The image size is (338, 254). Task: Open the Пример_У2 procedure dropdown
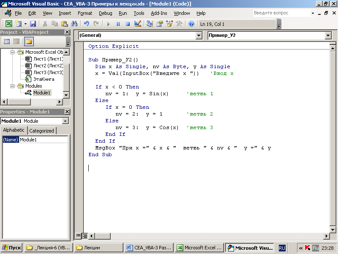pos(328,36)
